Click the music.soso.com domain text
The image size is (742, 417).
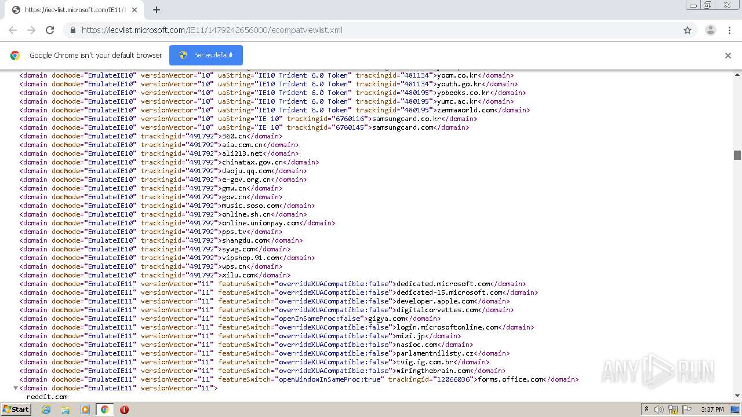click(250, 206)
